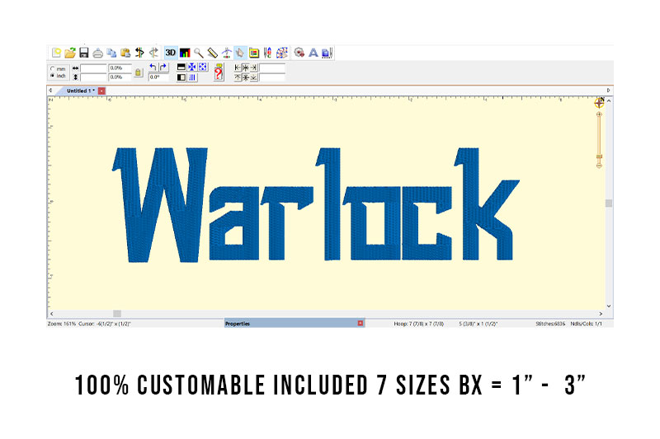
Task: Select the mm units radio button
Action: 53,68
